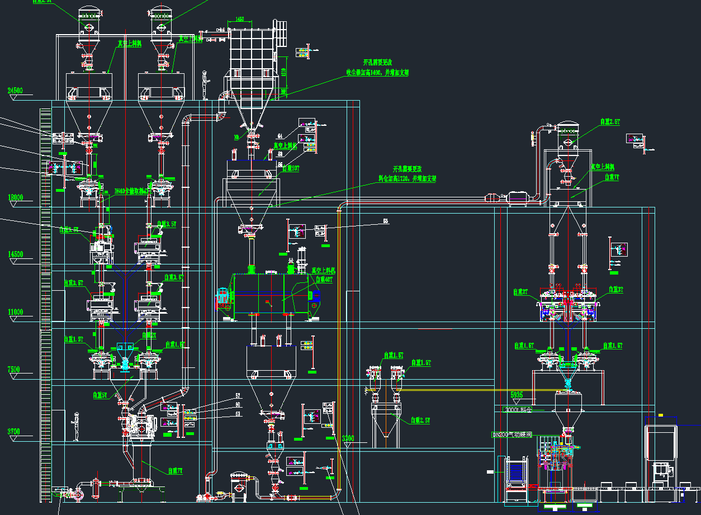Click the 3300 elevation marker

pyautogui.click(x=348, y=438)
